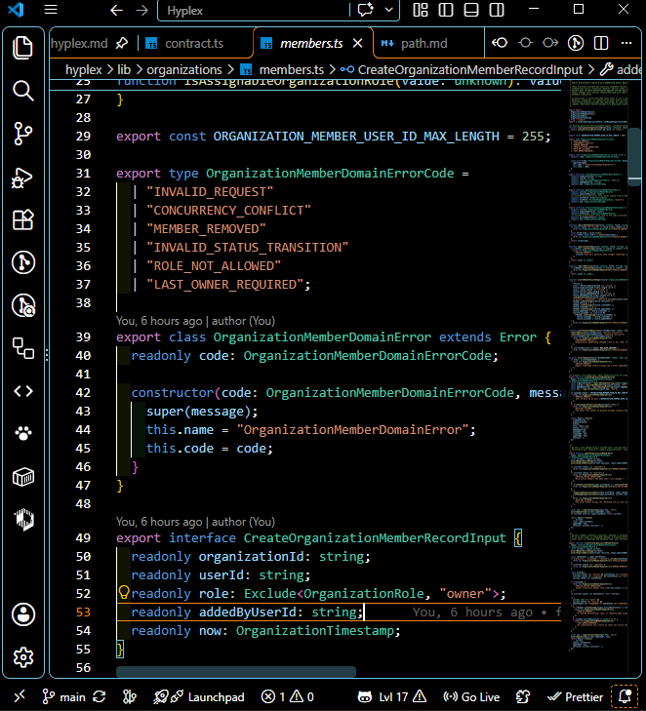Open the git circle icon in activity bar
Viewport: 646px width, 711px height.
click(x=22, y=262)
